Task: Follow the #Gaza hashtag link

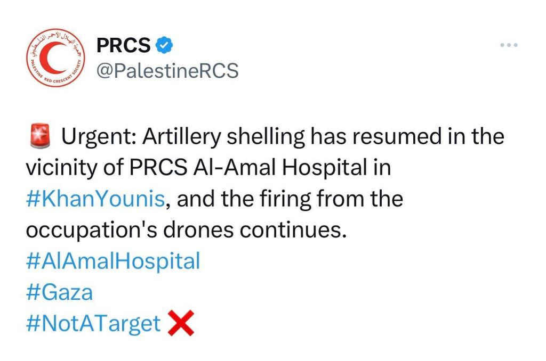Action: pyautogui.click(x=60, y=292)
